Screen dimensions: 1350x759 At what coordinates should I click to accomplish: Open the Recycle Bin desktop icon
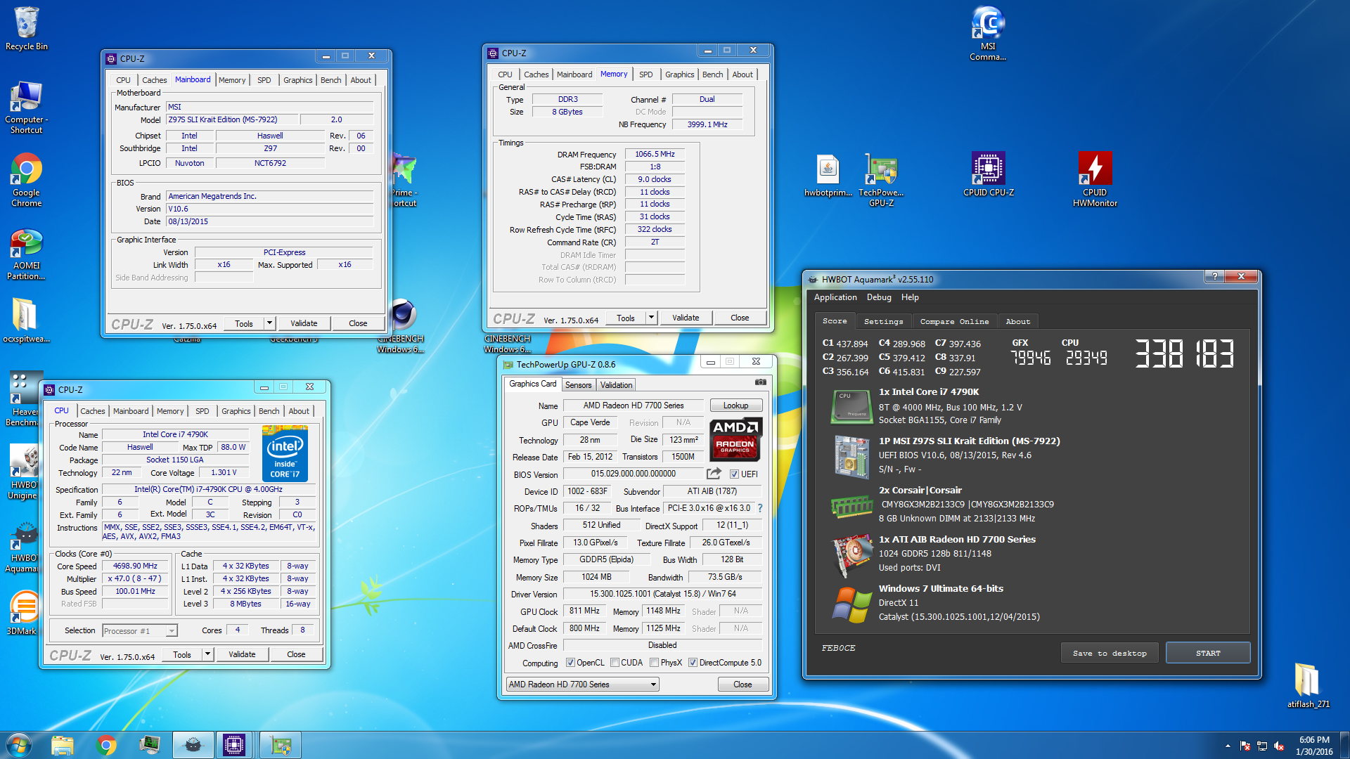click(27, 28)
